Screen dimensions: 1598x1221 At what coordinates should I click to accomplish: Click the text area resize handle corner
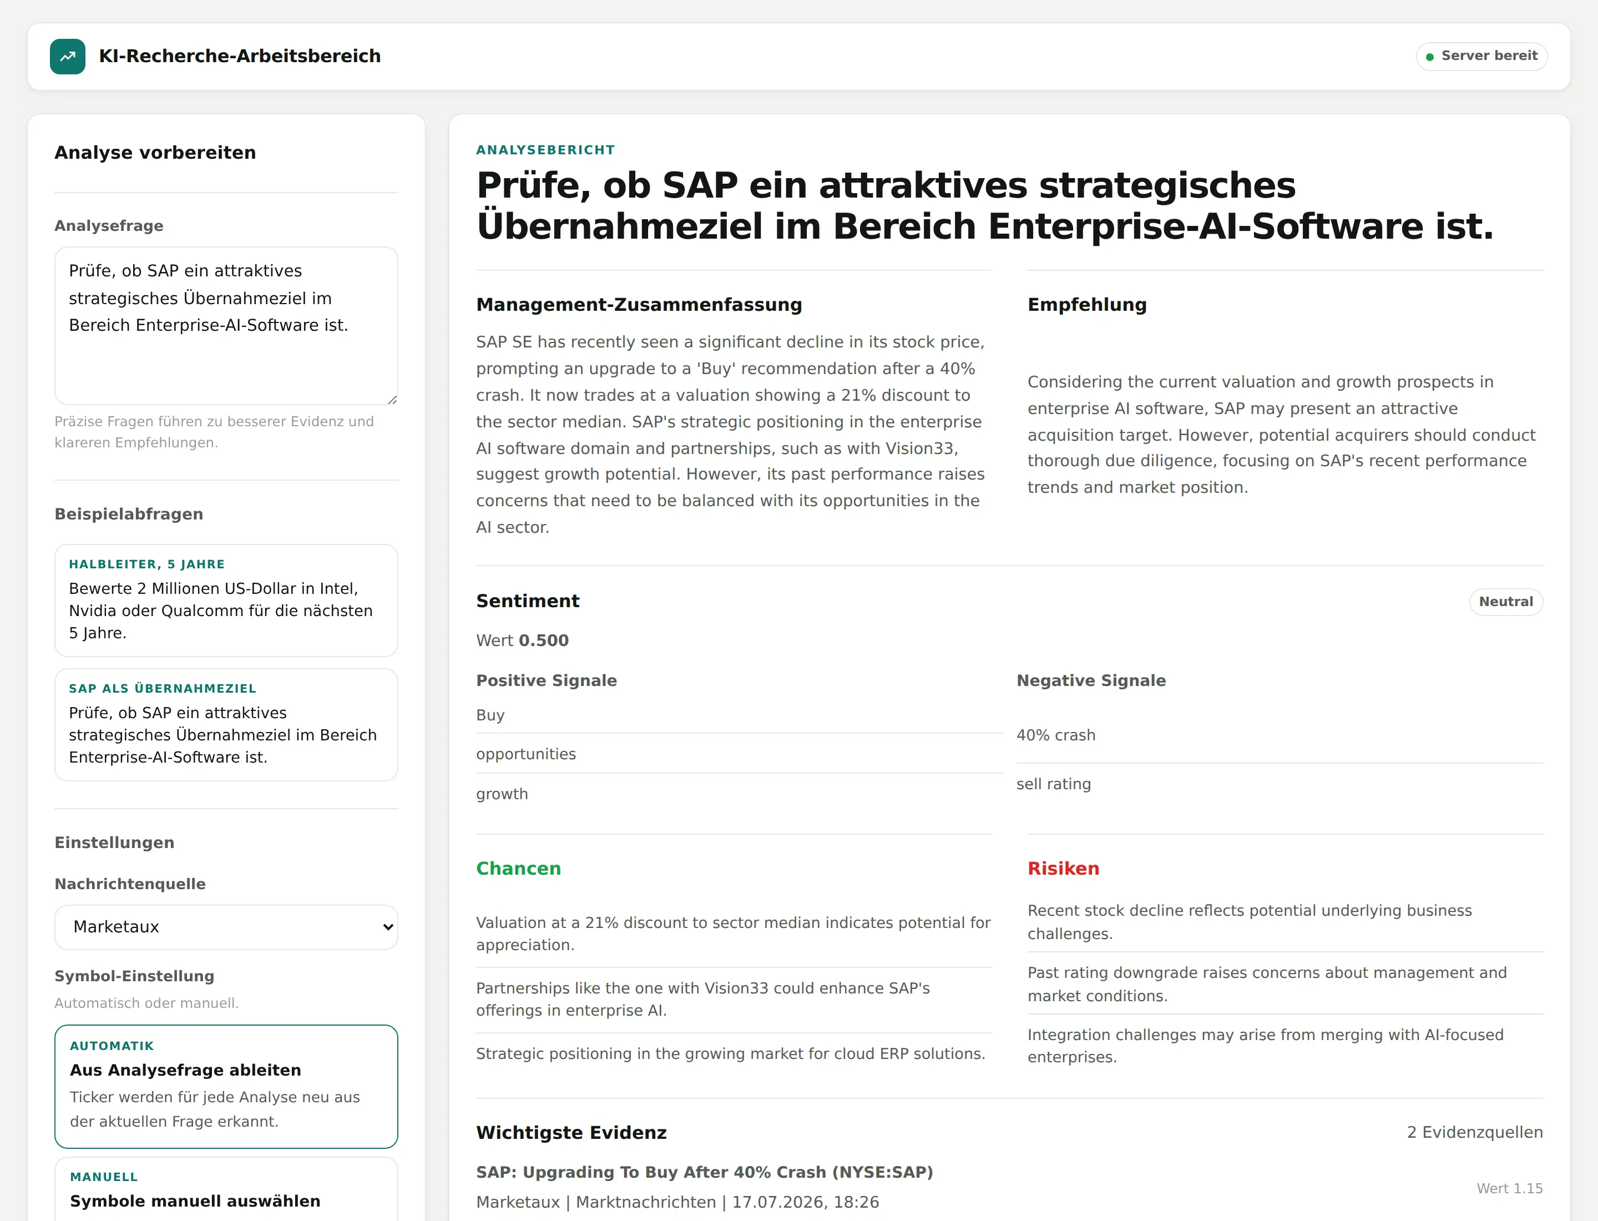pos(392,399)
